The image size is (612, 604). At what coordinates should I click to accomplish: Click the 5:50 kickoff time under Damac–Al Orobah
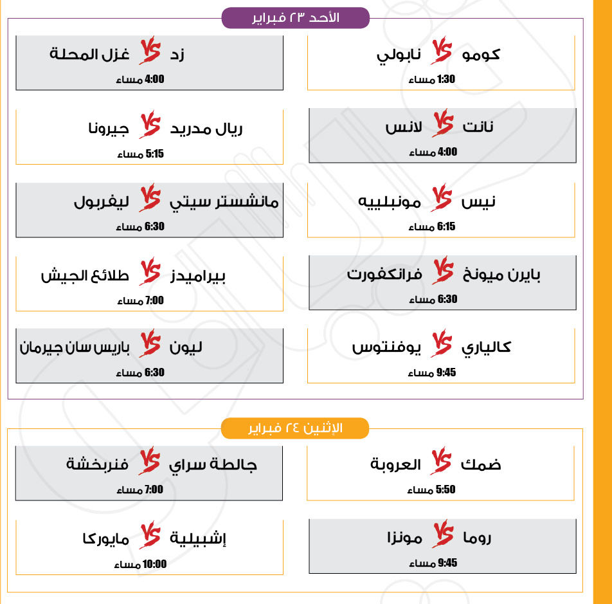point(446,490)
